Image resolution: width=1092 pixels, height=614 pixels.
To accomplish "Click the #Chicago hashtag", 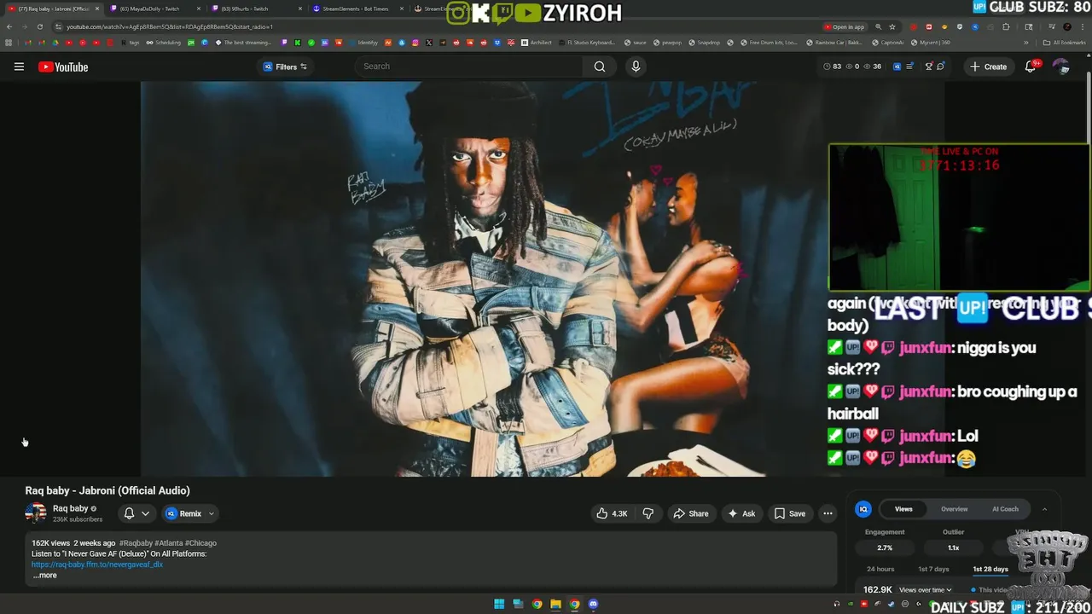I will [200, 543].
